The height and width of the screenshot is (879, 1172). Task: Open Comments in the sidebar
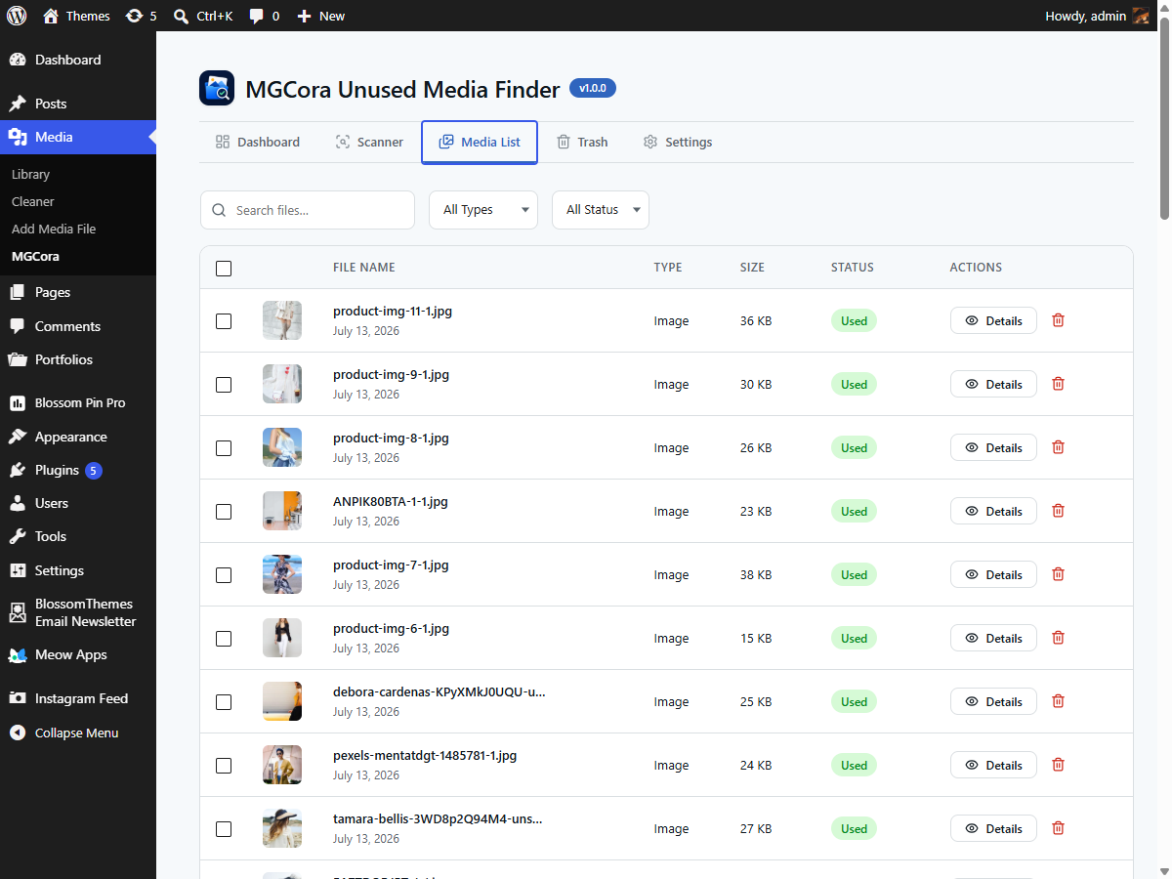tap(78, 326)
